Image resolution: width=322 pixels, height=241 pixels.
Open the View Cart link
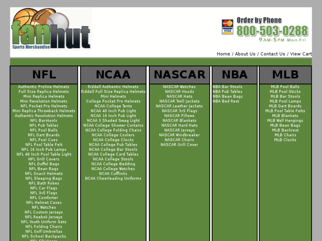pos(301,54)
